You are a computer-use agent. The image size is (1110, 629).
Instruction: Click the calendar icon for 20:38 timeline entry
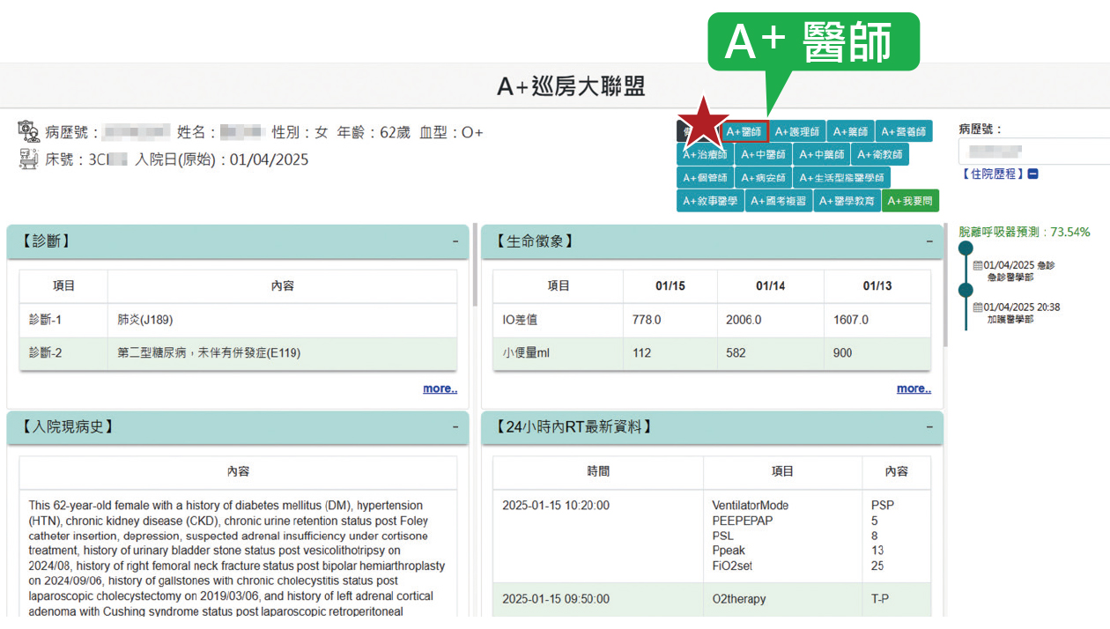pyautogui.click(x=977, y=307)
